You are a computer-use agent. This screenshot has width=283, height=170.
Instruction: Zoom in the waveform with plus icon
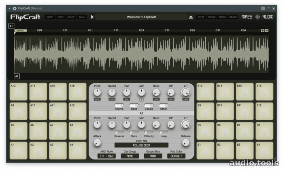point(262,30)
